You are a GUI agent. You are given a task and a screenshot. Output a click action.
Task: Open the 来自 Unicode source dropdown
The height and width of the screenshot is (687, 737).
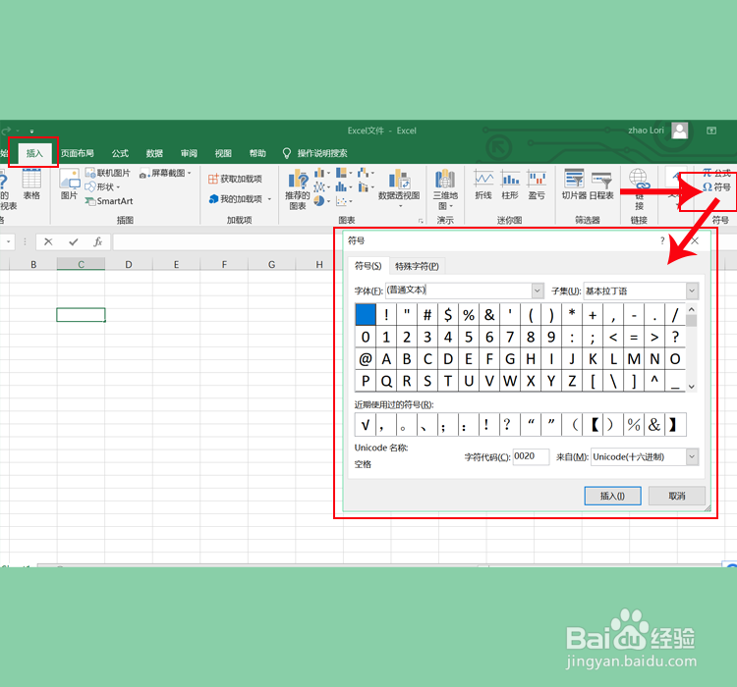click(692, 457)
